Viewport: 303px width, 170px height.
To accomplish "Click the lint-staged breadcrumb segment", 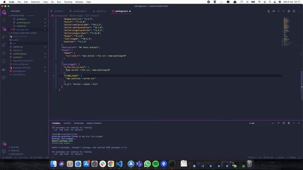I will tap(77, 16).
